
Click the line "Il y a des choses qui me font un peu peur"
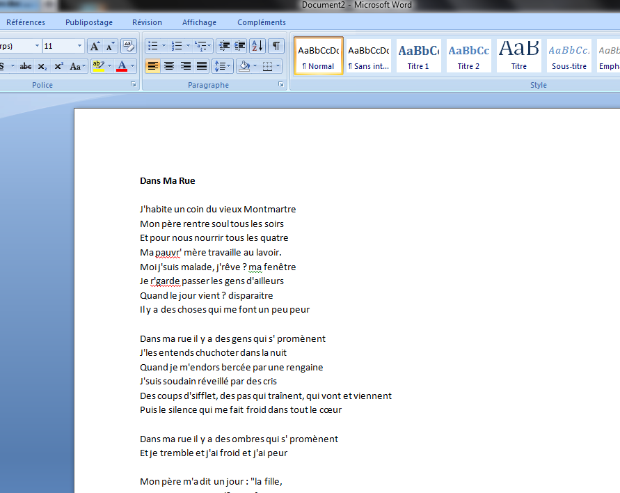coord(225,310)
